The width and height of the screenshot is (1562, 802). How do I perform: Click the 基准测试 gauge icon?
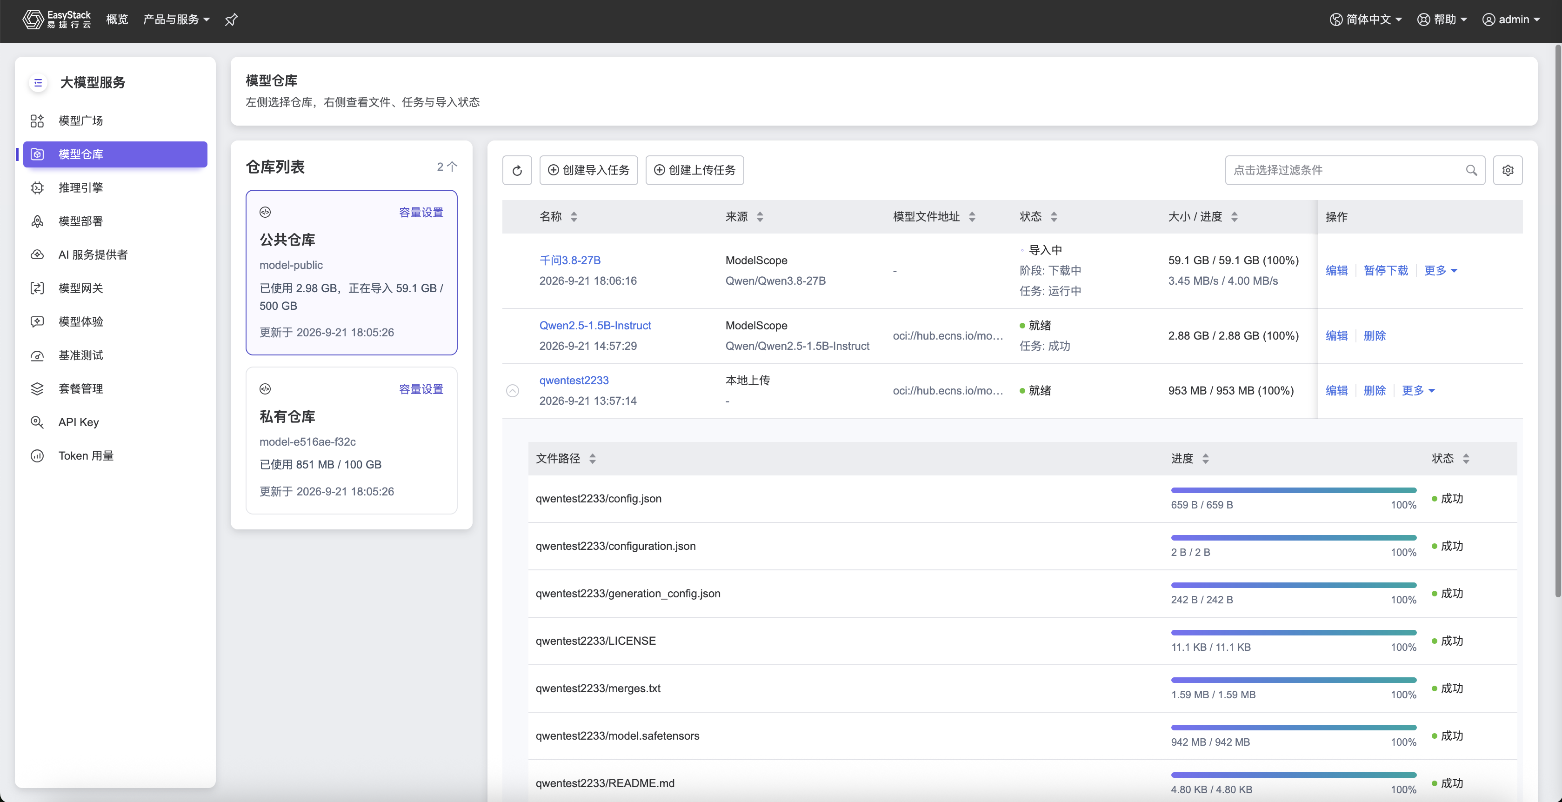[37, 355]
